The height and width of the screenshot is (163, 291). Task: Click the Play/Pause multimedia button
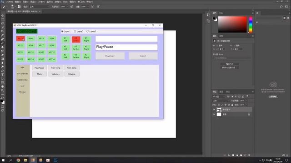pos(40,68)
